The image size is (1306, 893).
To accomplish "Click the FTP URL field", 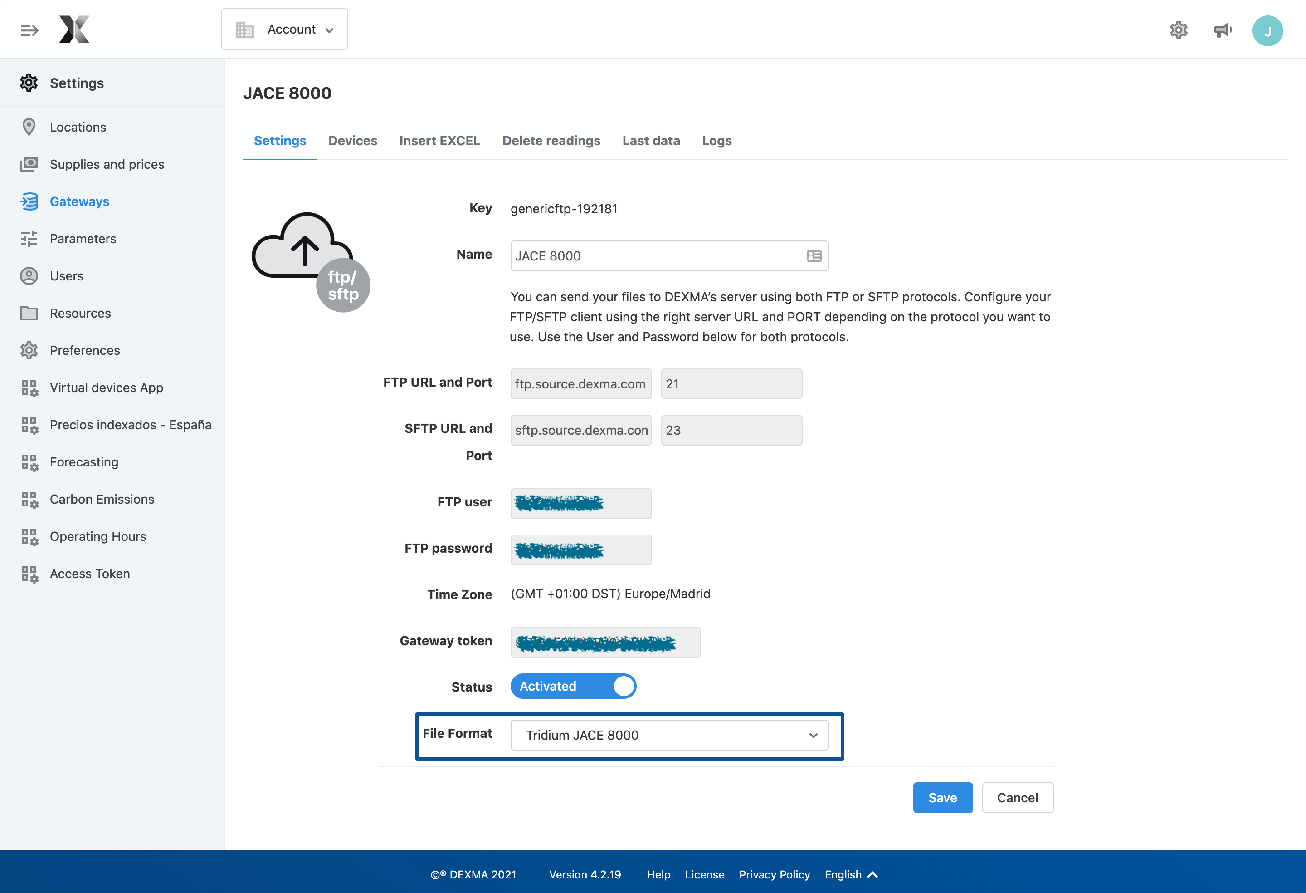I will [581, 384].
